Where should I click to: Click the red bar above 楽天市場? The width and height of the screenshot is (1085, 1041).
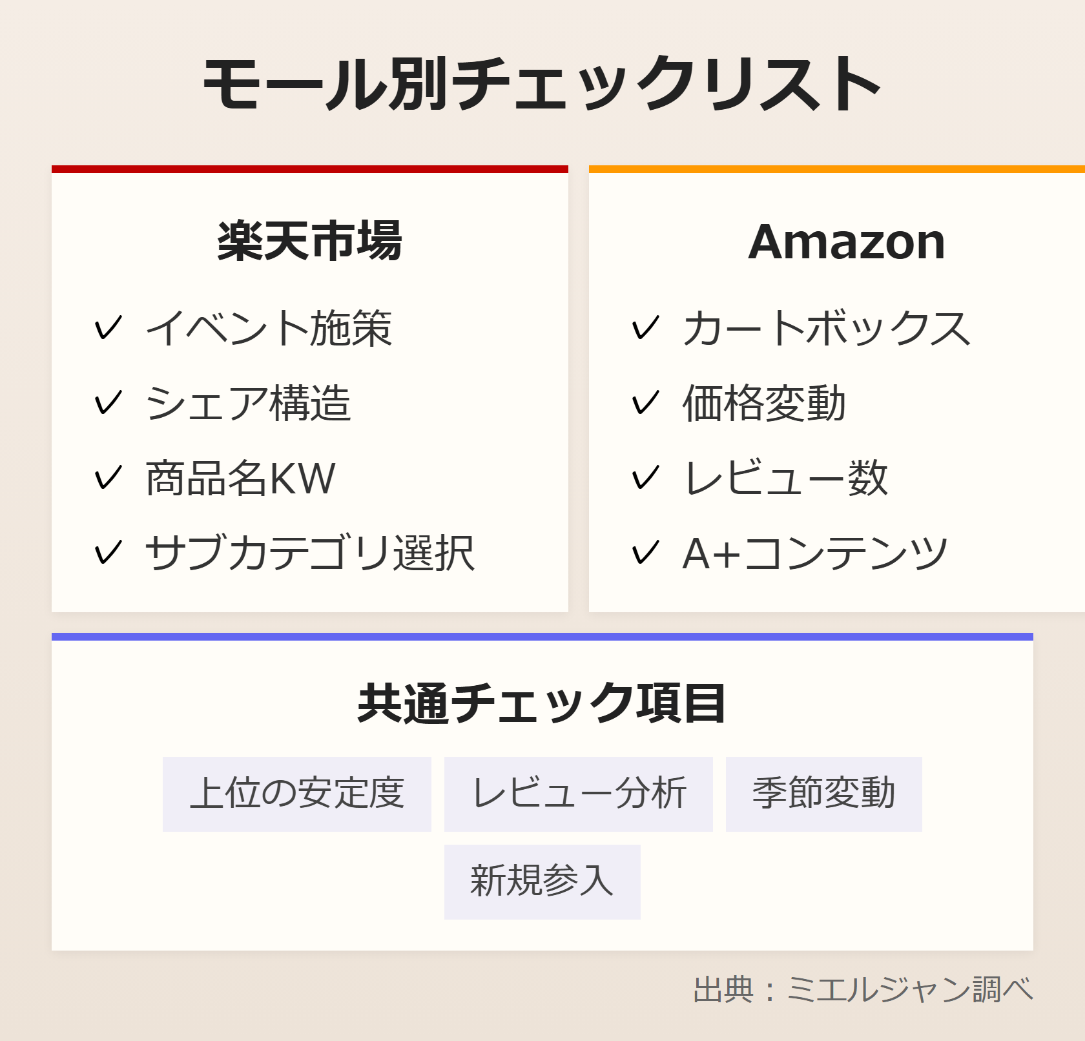tap(309, 169)
